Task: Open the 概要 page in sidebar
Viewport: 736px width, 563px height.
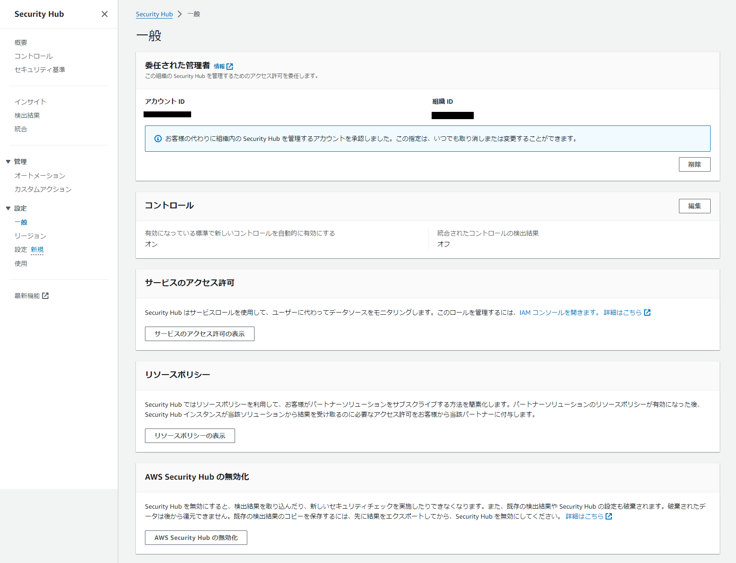Action: 21,43
